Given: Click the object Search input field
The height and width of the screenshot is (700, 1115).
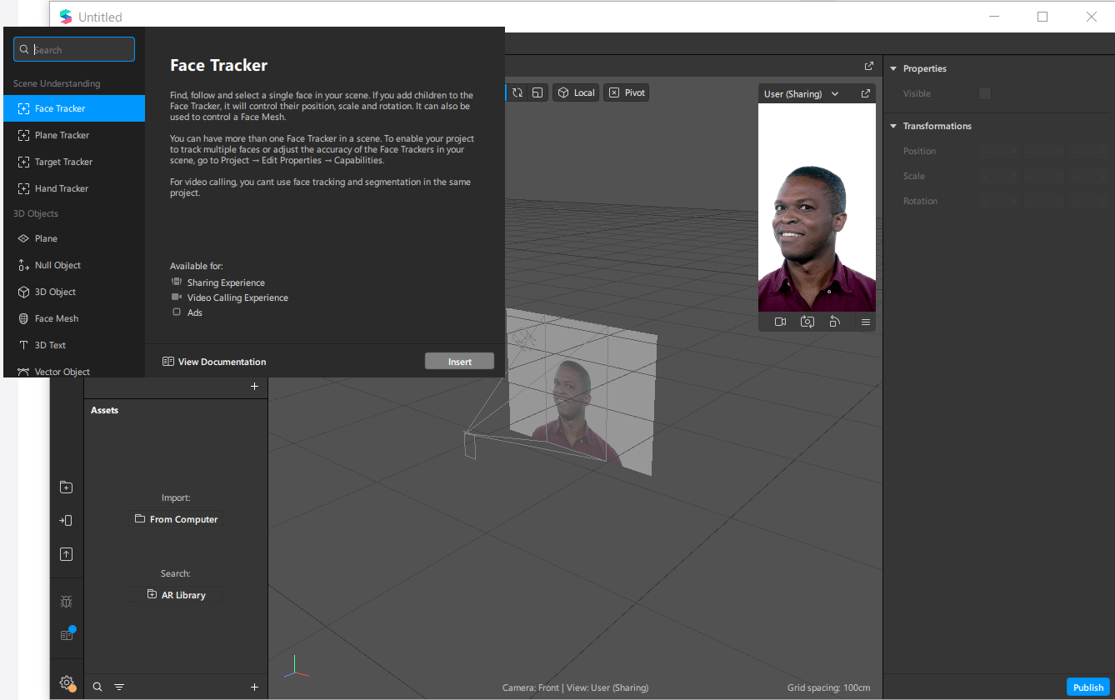Looking at the screenshot, I should pos(74,49).
